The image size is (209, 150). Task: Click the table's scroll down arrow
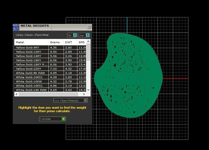pyautogui.click(x=88, y=90)
